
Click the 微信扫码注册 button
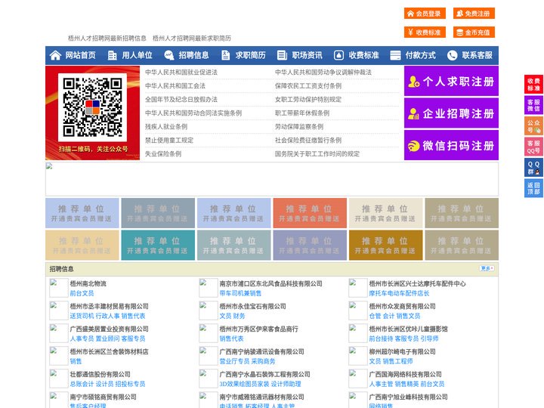coord(451,145)
